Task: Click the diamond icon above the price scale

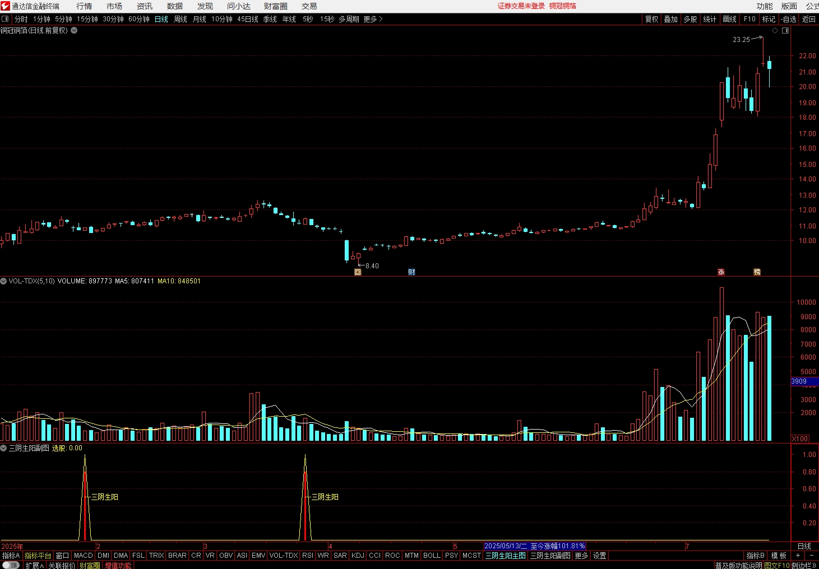Action: point(775,31)
